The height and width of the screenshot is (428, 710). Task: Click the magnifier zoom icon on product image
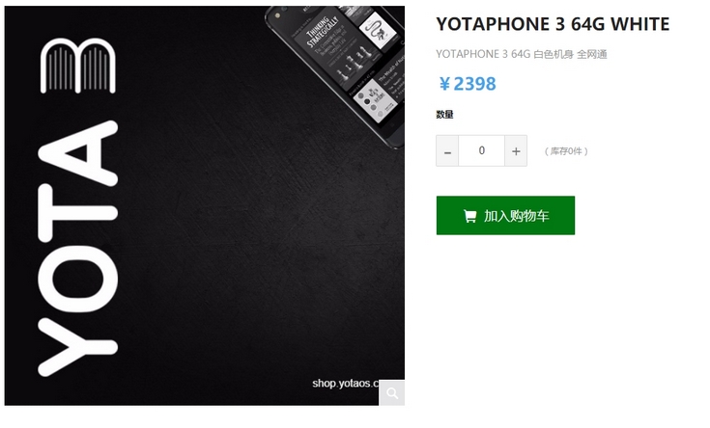pos(391,392)
